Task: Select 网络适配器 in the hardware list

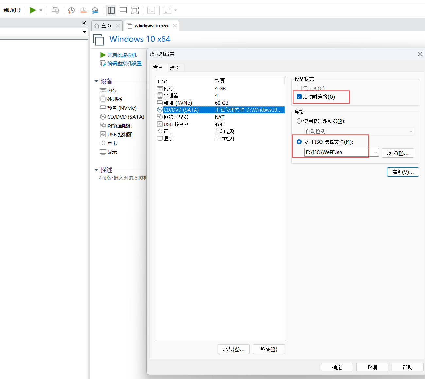Action: click(176, 117)
